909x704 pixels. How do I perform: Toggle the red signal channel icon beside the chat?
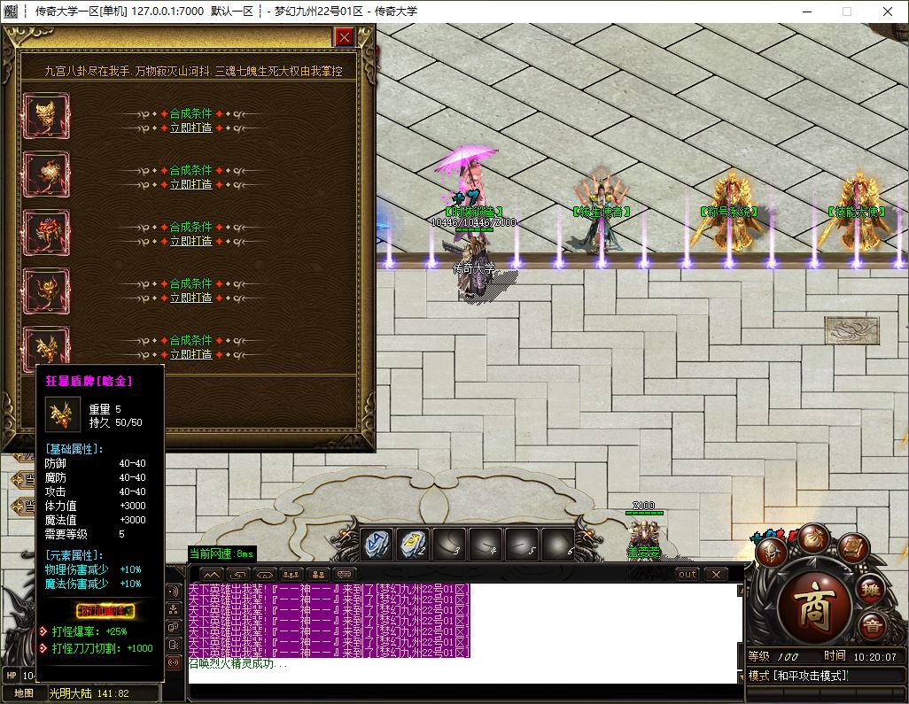(174, 661)
